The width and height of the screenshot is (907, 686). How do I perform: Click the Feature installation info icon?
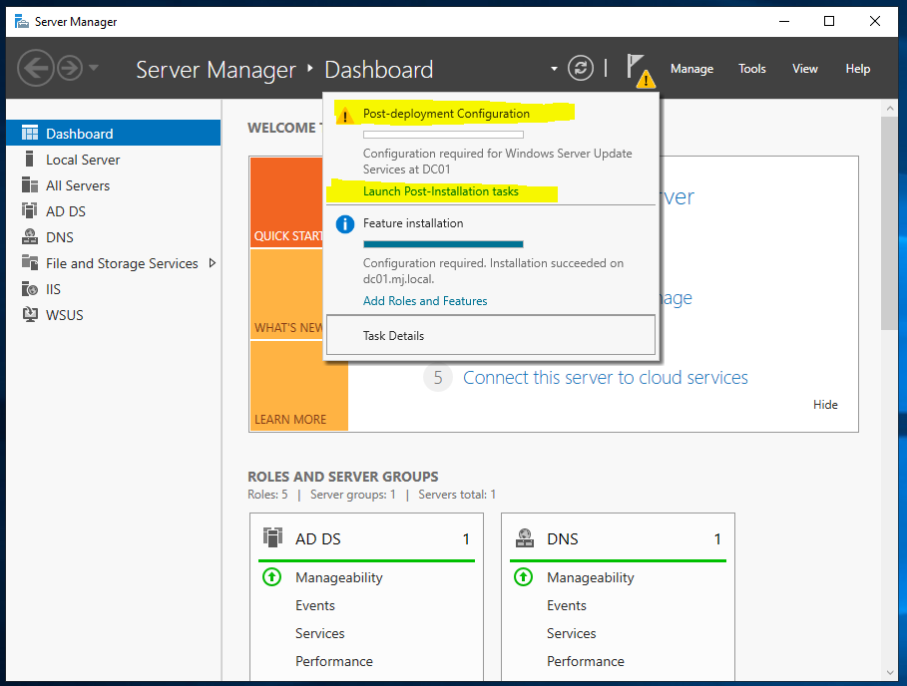click(345, 224)
